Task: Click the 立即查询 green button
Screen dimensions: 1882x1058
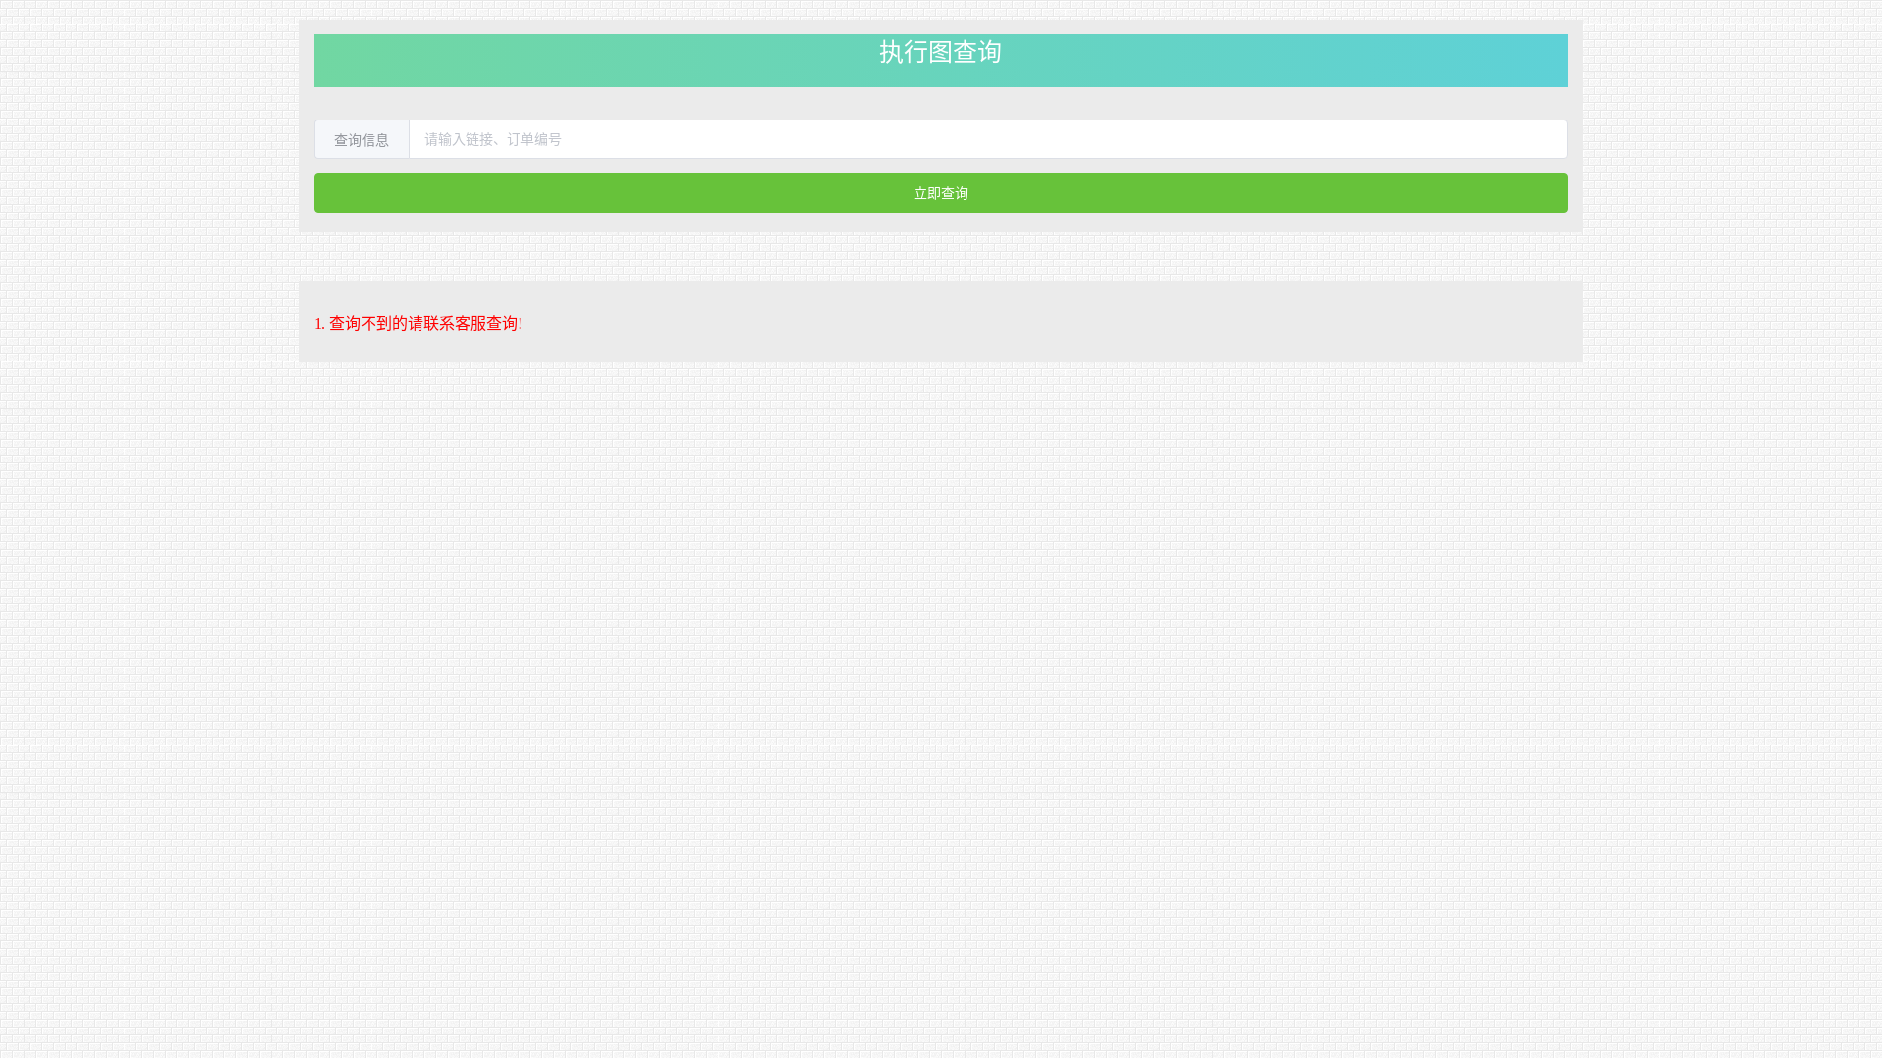Action: pos(941,193)
